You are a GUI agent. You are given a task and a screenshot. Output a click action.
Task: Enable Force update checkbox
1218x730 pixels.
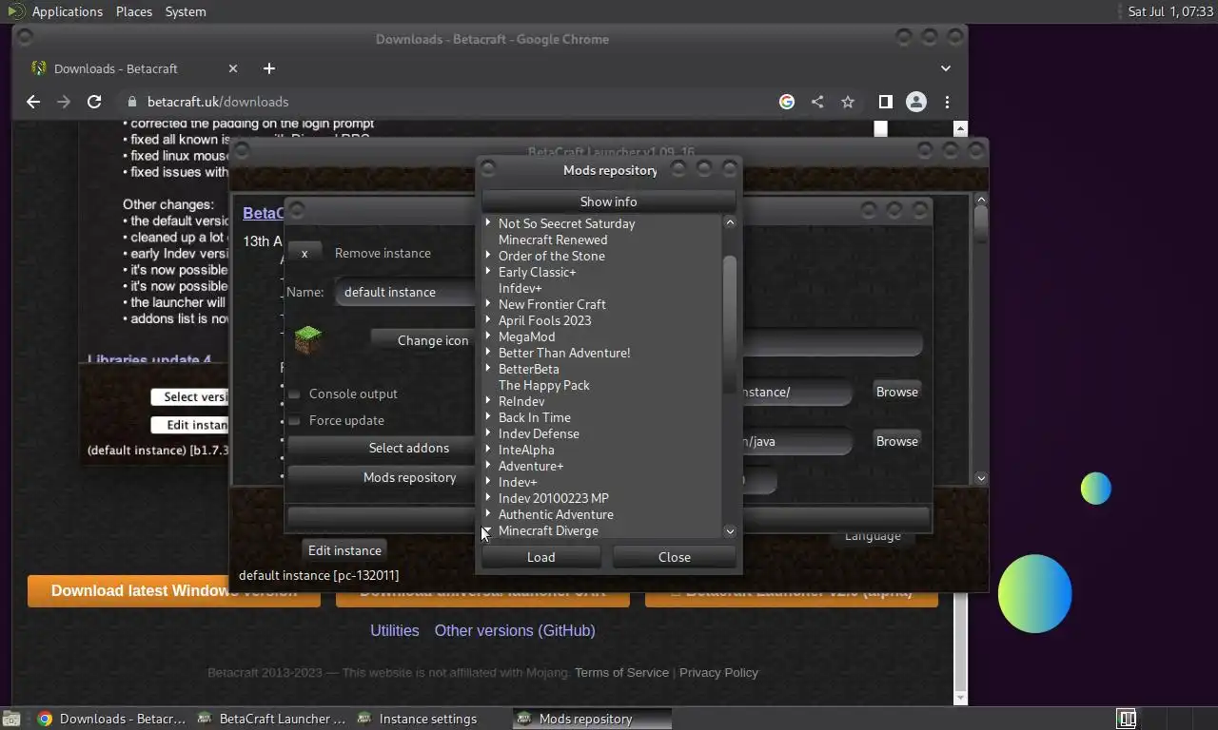pyautogui.click(x=295, y=420)
